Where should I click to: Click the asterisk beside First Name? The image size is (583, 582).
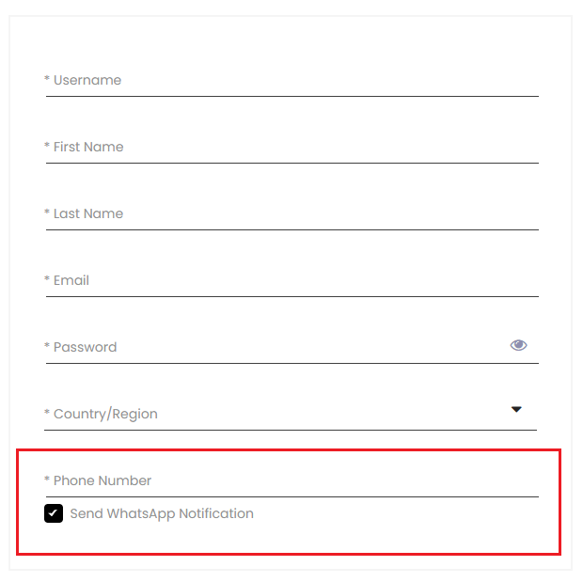click(x=47, y=145)
